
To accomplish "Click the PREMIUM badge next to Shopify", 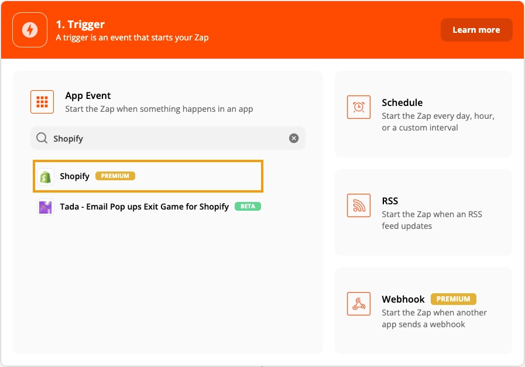I will click(115, 176).
